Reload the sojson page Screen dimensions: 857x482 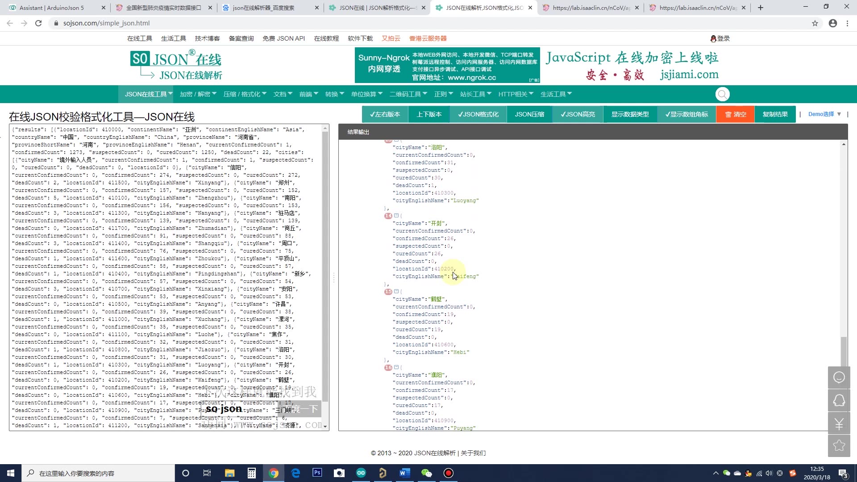point(38,23)
